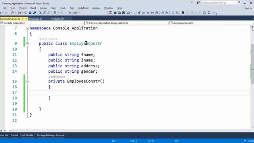Screen dimensions: 254x143
Task: Collapse the namespace Console_Application block
Action: click(27, 28)
